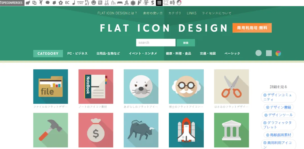The height and width of the screenshot is (149, 304).
Task: Switch to the square icon shape style
Action: click(269, 53)
